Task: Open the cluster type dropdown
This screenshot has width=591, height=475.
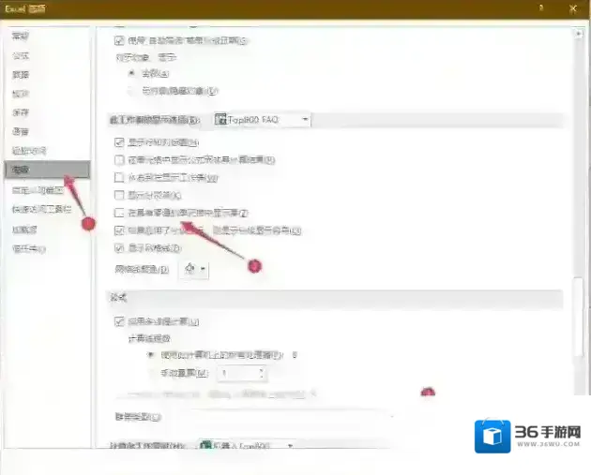Action: [282, 417]
